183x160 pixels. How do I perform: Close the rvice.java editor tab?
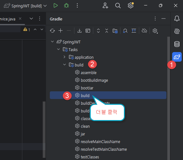[x=20, y=19]
